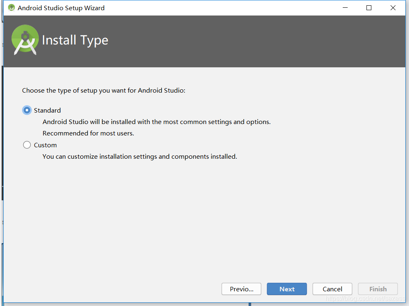Click the 'Android Studio Setup Wizard' window title
The width and height of the screenshot is (409, 306).
(x=61, y=8)
